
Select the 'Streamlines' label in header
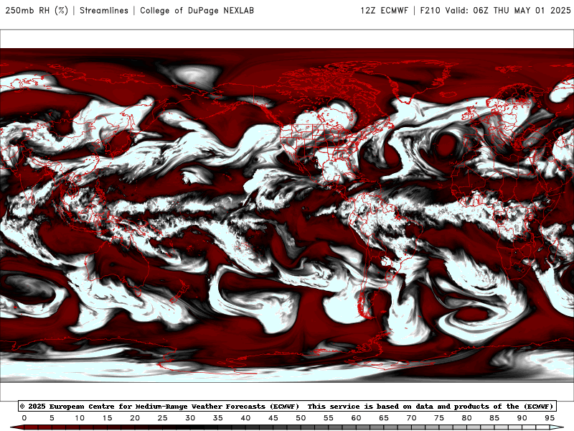(104, 10)
